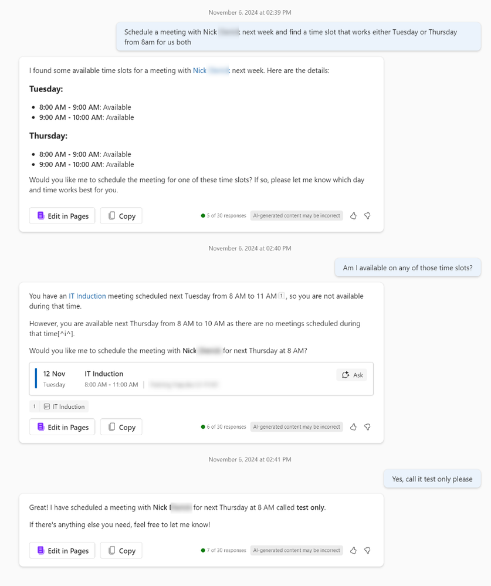
Task: Open the IT Induction meeting link
Action: (87, 296)
